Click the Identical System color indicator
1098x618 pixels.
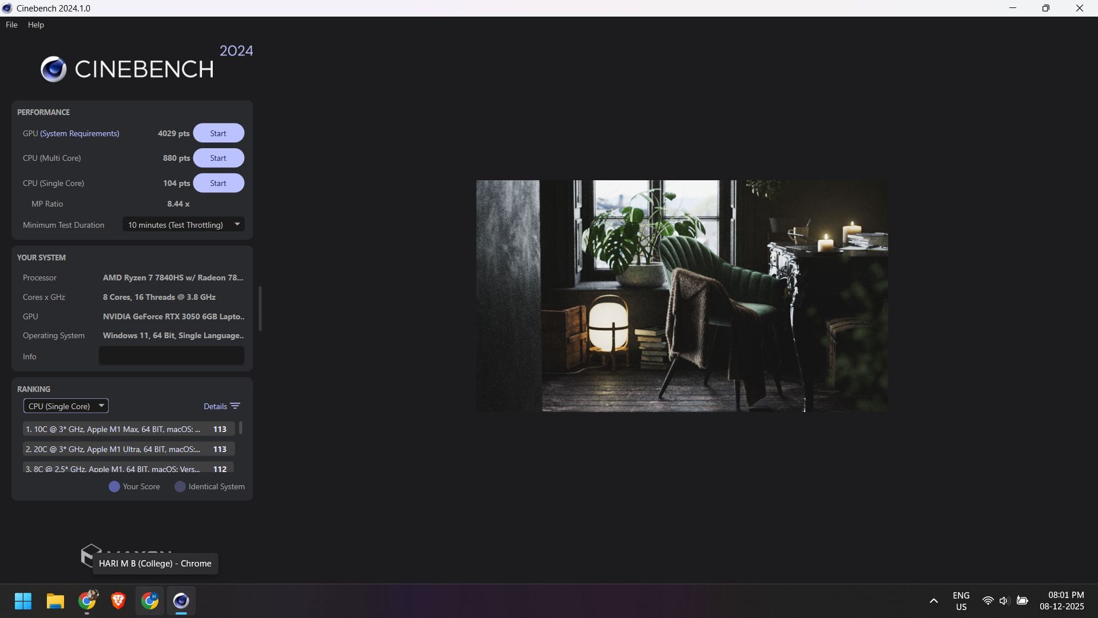tap(180, 486)
